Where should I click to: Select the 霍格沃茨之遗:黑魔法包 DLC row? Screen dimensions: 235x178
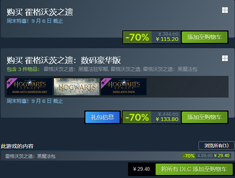[117, 156]
